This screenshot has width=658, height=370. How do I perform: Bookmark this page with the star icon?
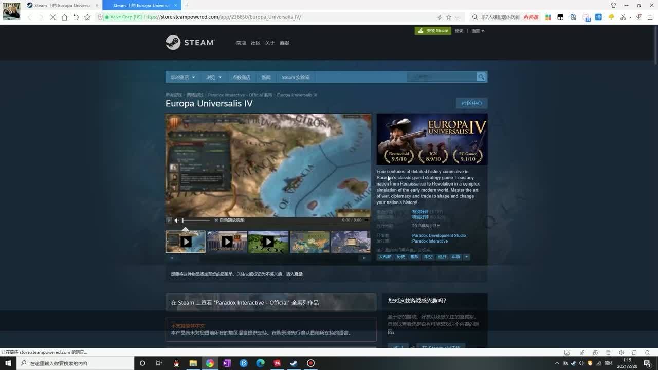tap(87, 17)
